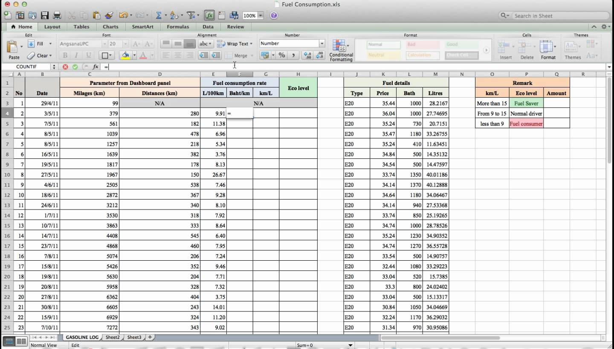
Task: Expand the formula bar with arrow
Action: tap(608, 67)
